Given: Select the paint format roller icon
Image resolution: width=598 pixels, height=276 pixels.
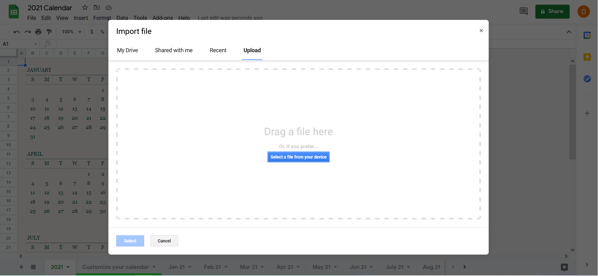Looking at the screenshot, I should [49, 32].
